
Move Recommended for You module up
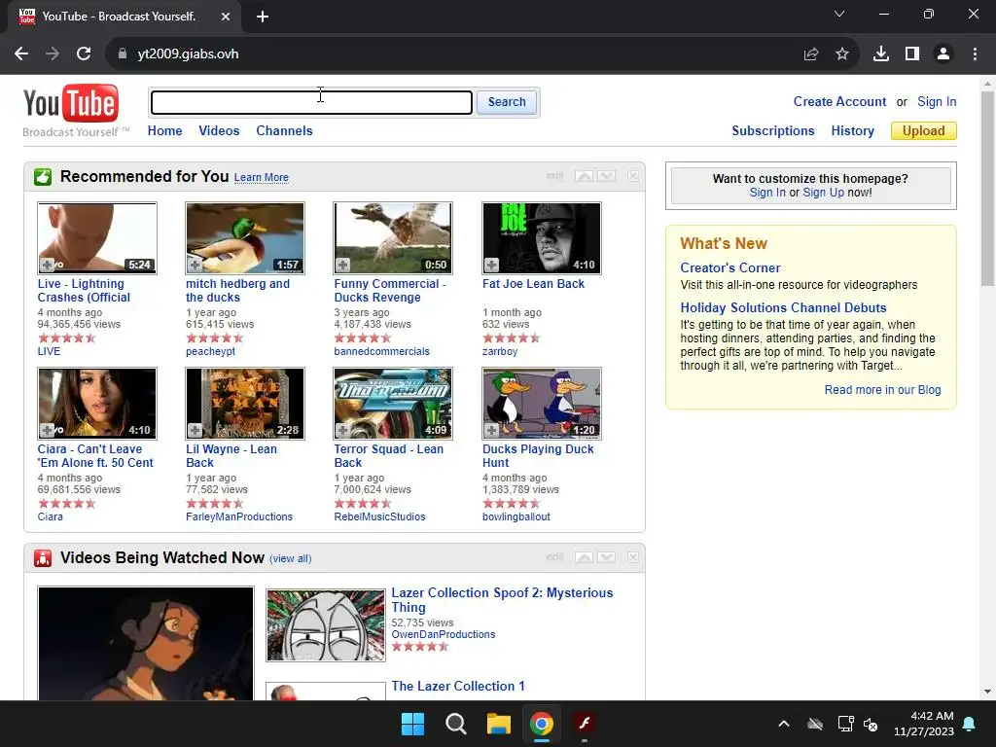click(584, 176)
